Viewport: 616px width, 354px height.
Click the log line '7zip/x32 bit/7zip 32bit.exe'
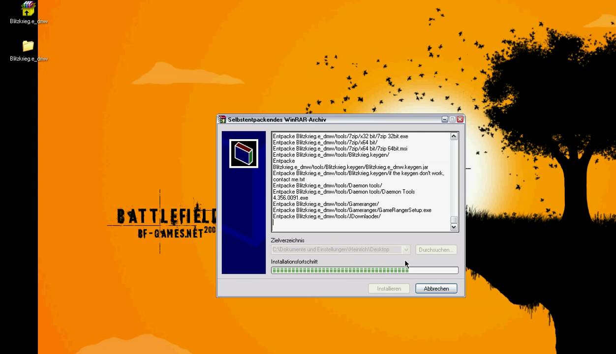click(x=340, y=136)
